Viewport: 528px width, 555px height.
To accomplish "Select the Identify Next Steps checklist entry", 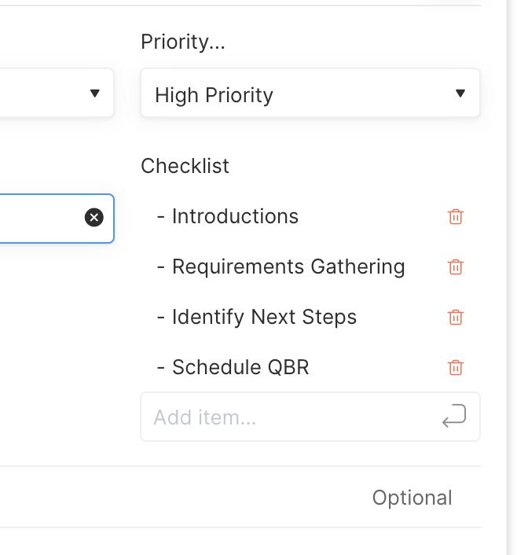I will [264, 317].
